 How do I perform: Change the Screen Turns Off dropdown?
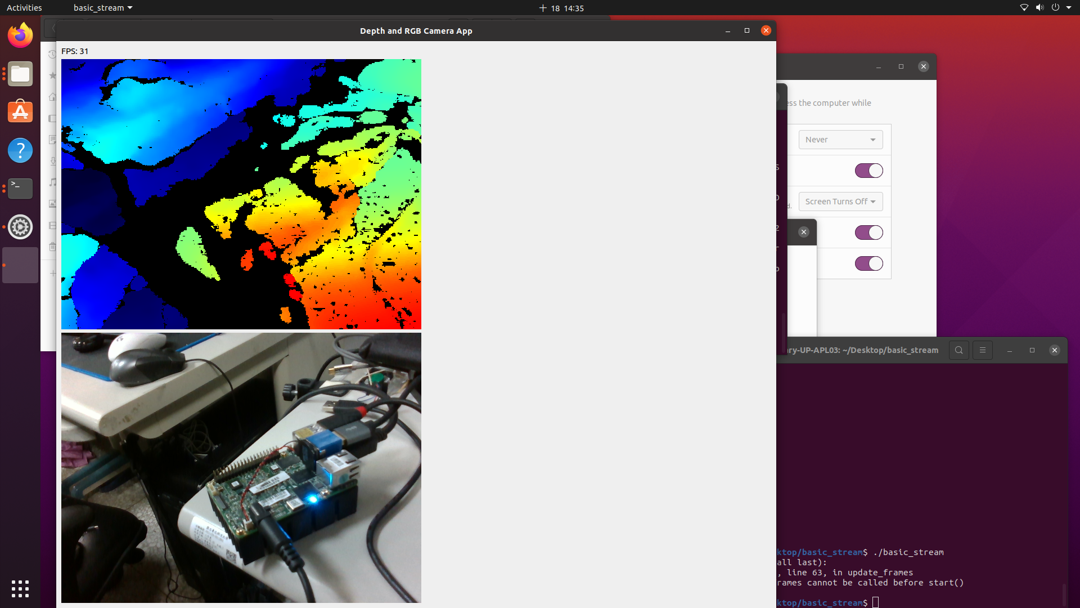[x=840, y=201]
